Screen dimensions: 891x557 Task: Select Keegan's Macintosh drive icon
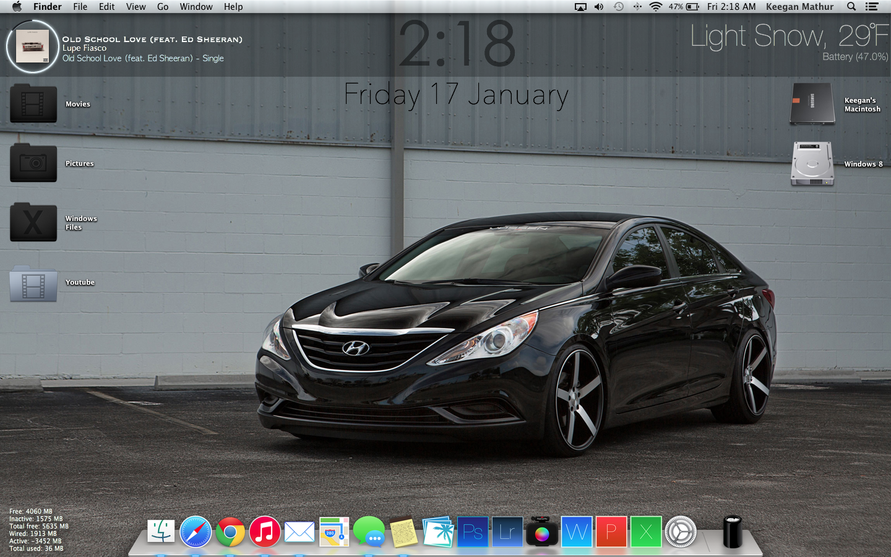(812, 104)
